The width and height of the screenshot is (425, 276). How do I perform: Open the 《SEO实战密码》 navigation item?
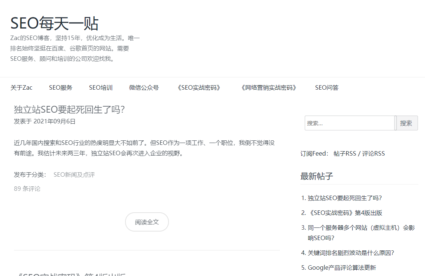(199, 87)
